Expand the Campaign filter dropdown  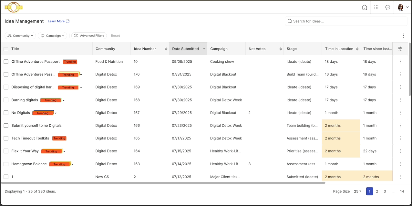point(52,36)
